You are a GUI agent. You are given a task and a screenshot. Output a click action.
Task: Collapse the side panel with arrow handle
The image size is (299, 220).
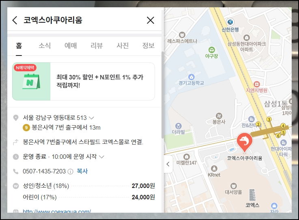point(168,164)
